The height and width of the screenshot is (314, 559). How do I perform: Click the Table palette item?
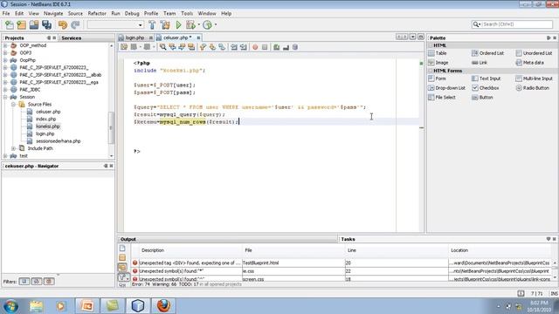(438, 53)
